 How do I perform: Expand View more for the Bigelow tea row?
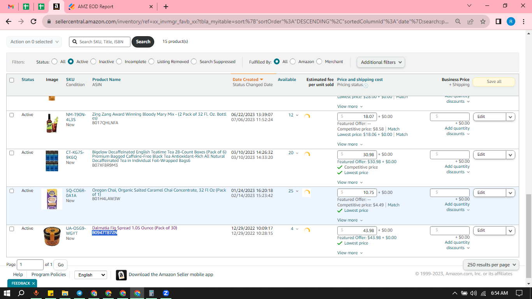(x=350, y=182)
